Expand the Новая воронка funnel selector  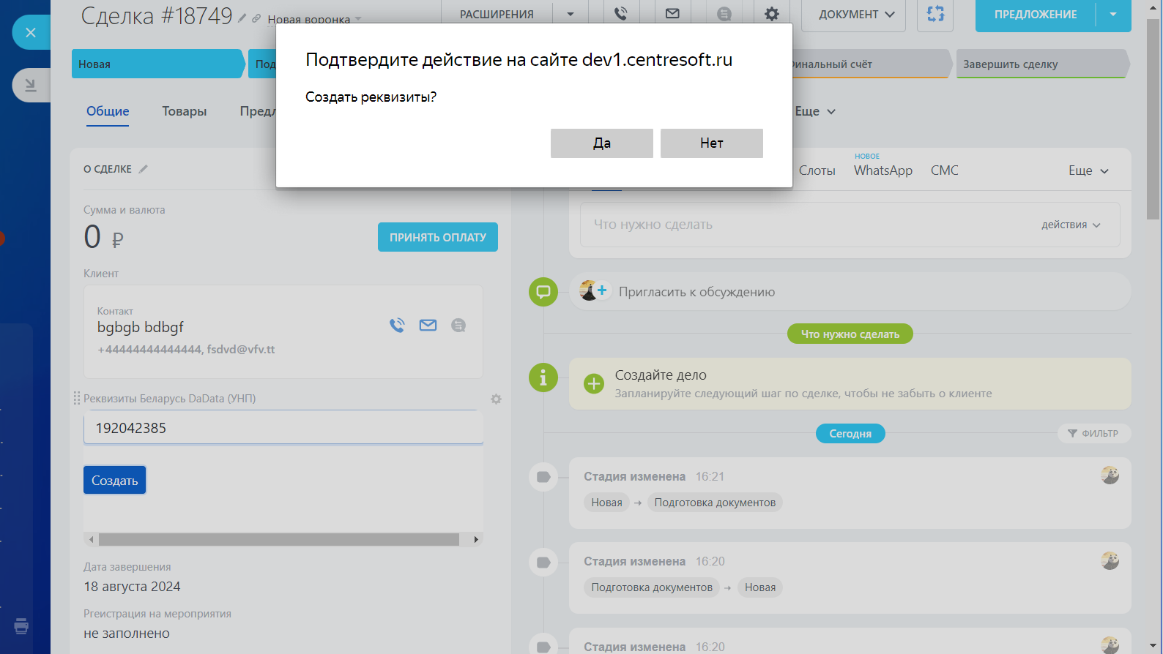pos(314,19)
